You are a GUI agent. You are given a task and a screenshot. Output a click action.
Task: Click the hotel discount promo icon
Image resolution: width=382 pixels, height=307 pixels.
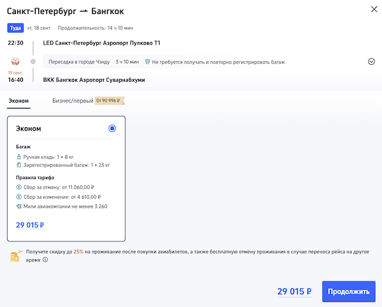coord(15,255)
